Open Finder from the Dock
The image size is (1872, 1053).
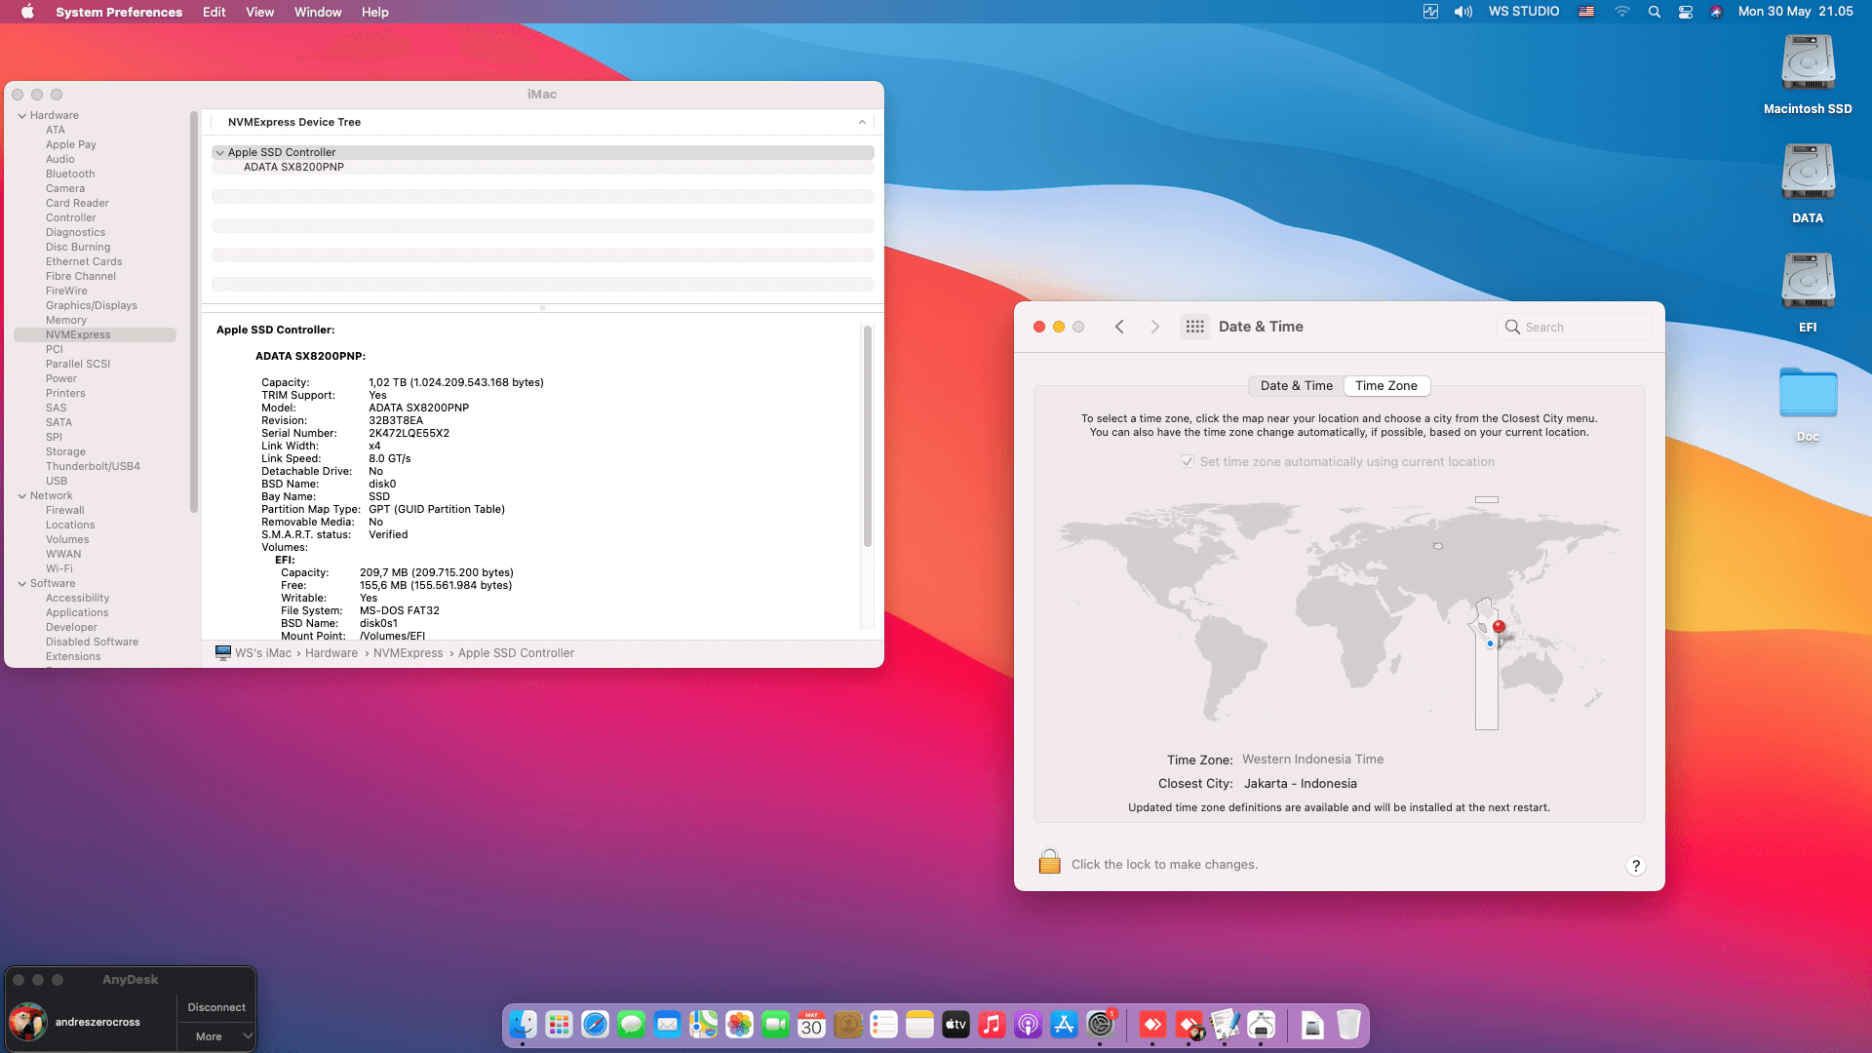tap(524, 1025)
